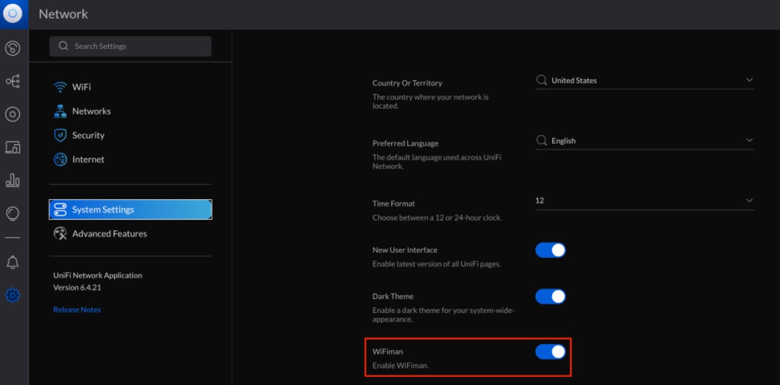Click the time format value 12

pos(540,200)
